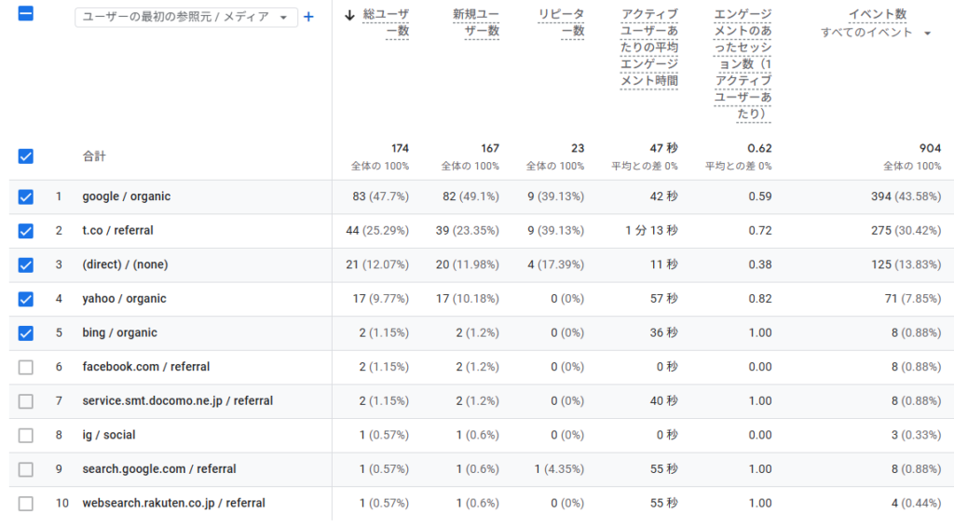The image size is (954, 527).
Task: Deselect the t.co / referral row checkbox
Action: tap(25, 231)
